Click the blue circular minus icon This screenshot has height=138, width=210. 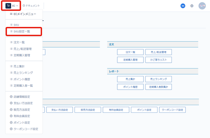coord(183,6)
